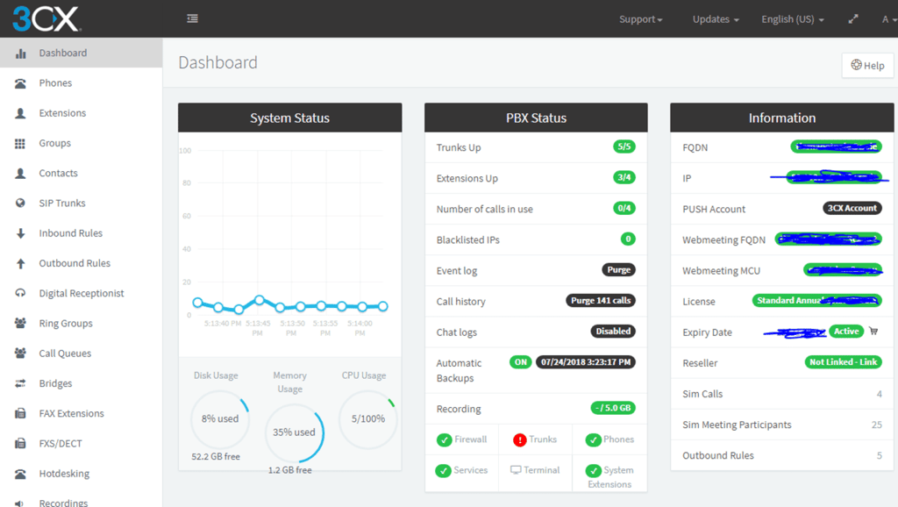This screenshot has height=507, width=898.
Task: Click the Chat logs Disabled badge
Action: (613, 332)
